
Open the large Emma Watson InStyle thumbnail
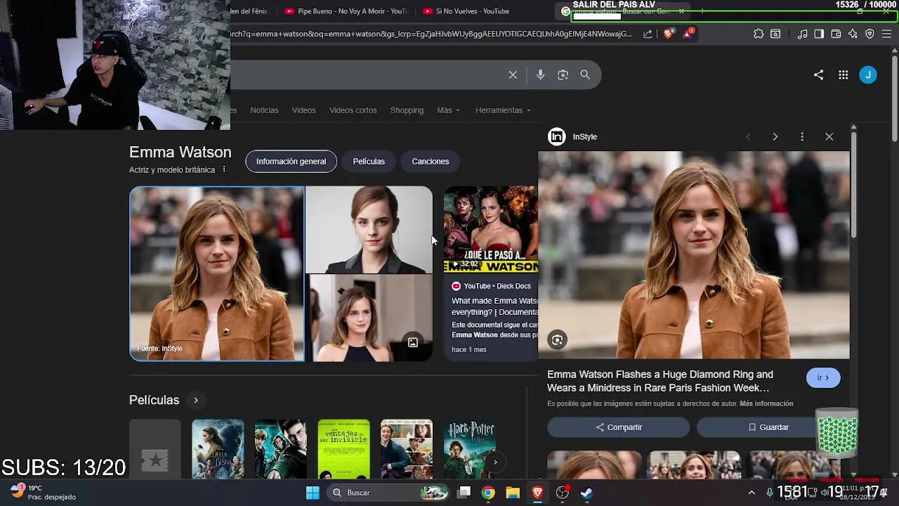(x=217, y=273)
